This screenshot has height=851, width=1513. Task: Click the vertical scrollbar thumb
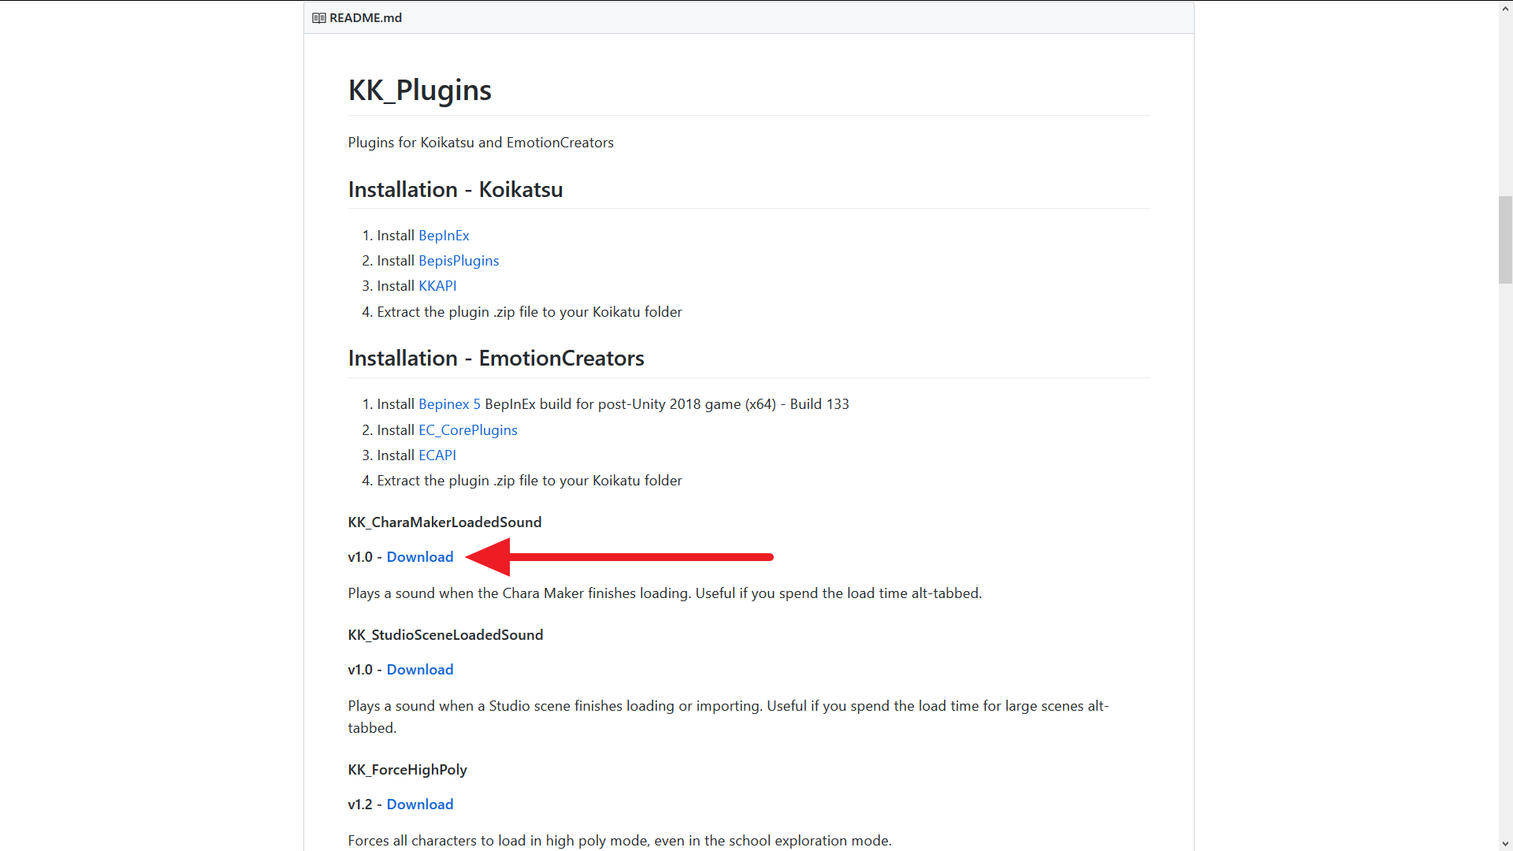click(1505, 240)
